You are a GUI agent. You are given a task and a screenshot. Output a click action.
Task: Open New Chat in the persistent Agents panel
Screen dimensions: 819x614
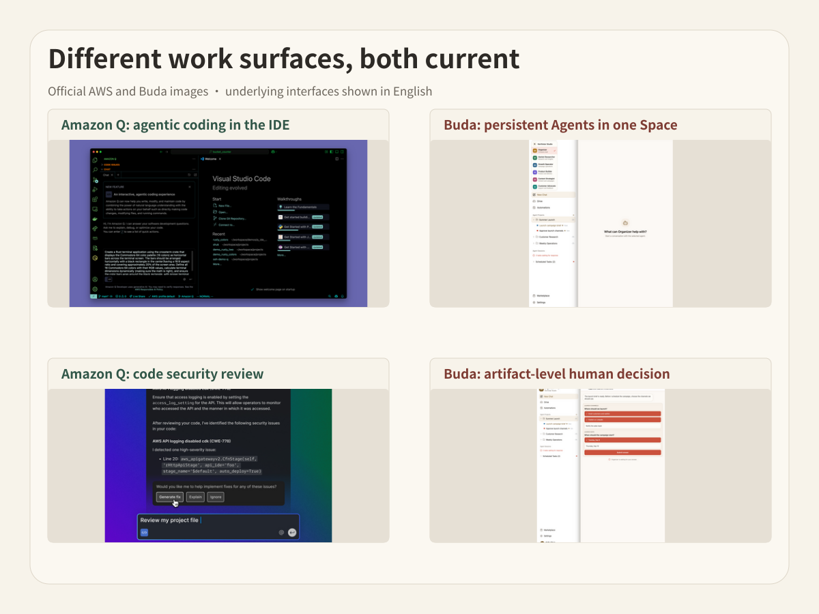553,194
